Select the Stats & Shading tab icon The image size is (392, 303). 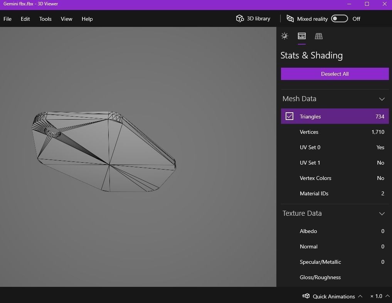tap(302, 36)
